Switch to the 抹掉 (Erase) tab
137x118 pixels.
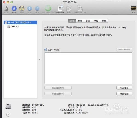[80, 21]
